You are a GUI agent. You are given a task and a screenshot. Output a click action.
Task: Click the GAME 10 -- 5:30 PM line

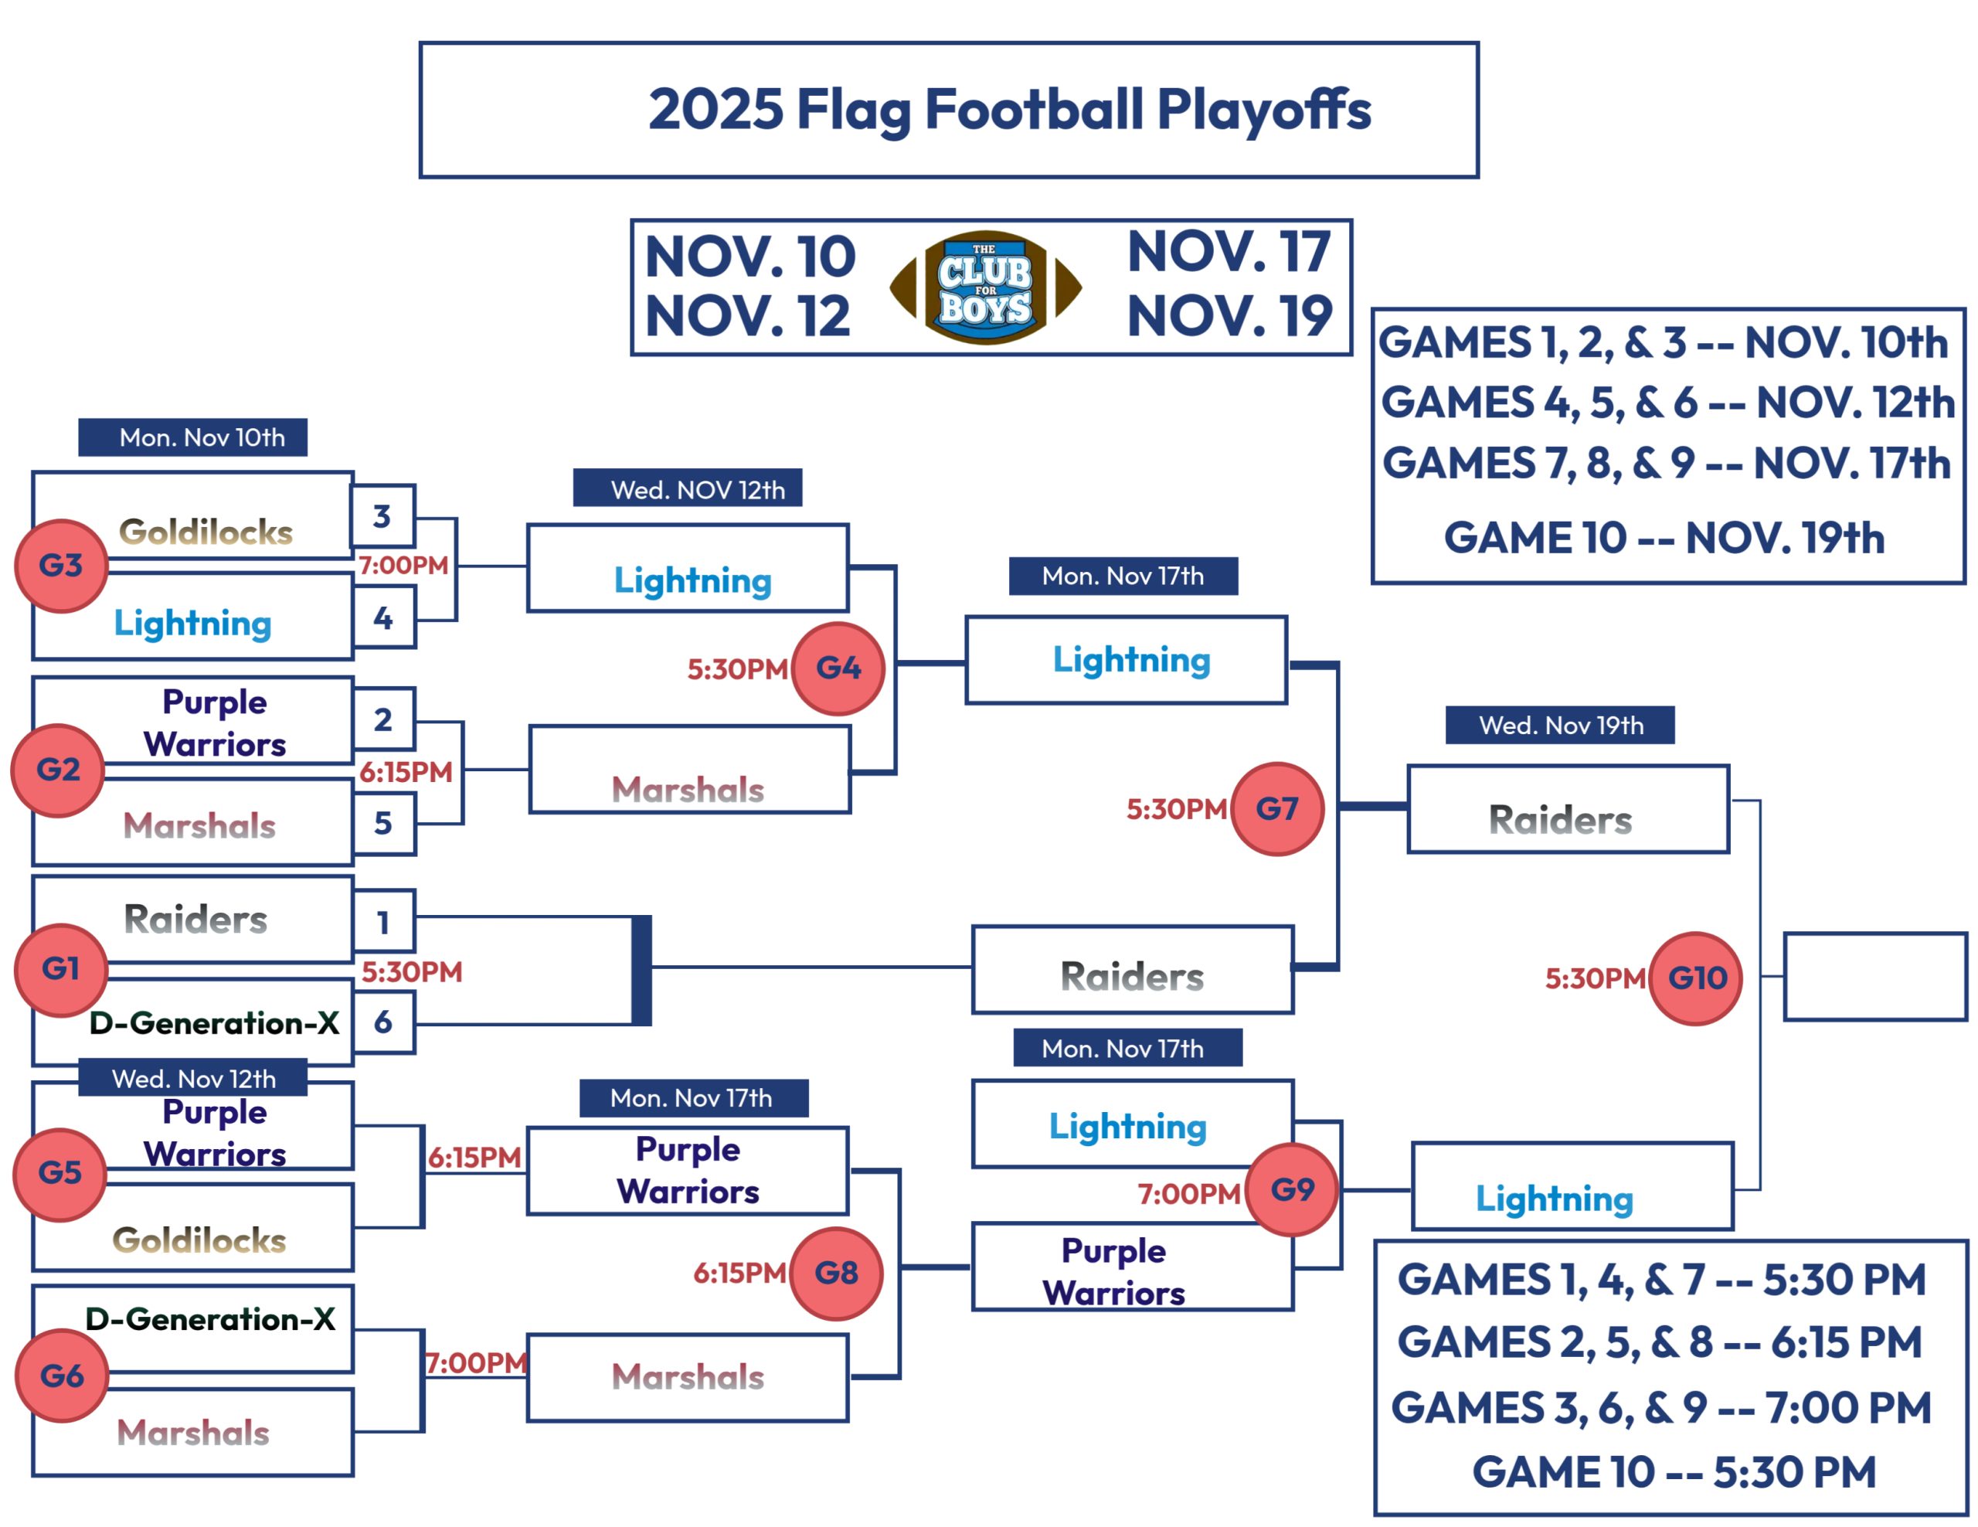tap(1673, 1472)
